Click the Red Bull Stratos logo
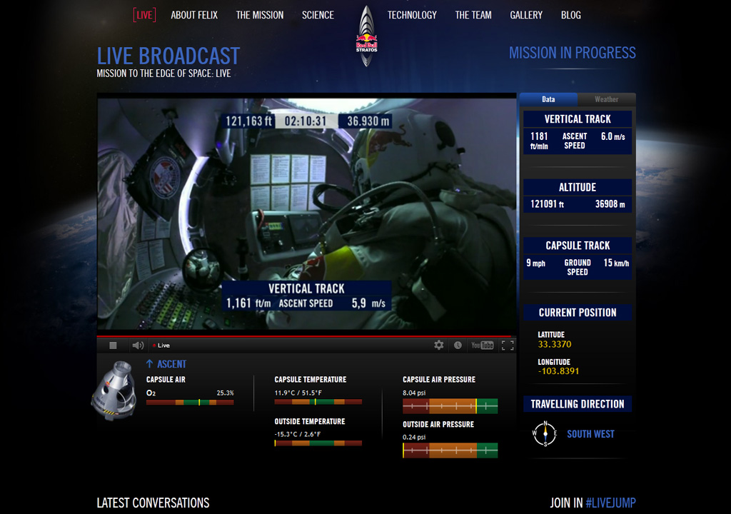Image resolution: width=731 pixels, height=514 pixels. coord(366,36)
